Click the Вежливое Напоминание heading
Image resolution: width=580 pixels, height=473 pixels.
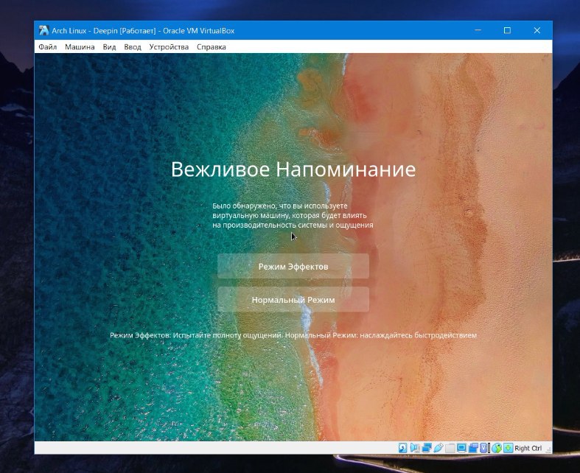coord(293,169)
